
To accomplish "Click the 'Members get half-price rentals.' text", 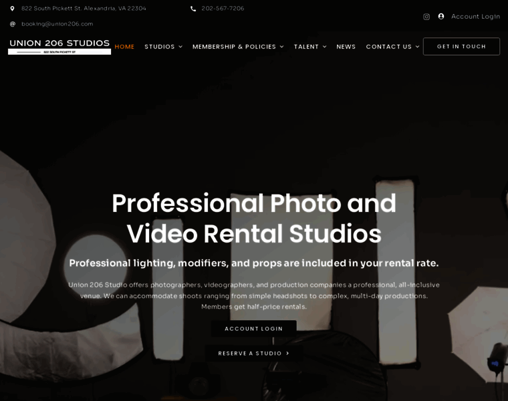I will (x=254, y=307).
